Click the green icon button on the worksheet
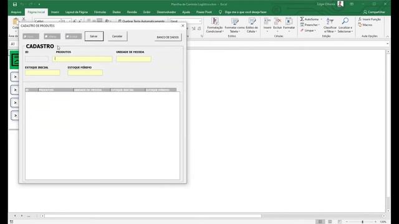The height and width of the screenshot is (224, 399). click(14, 60)
